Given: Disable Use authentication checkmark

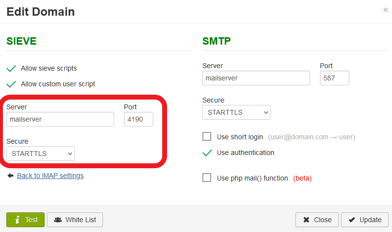Looking at the screenshot, I should (x=207, y=153).
